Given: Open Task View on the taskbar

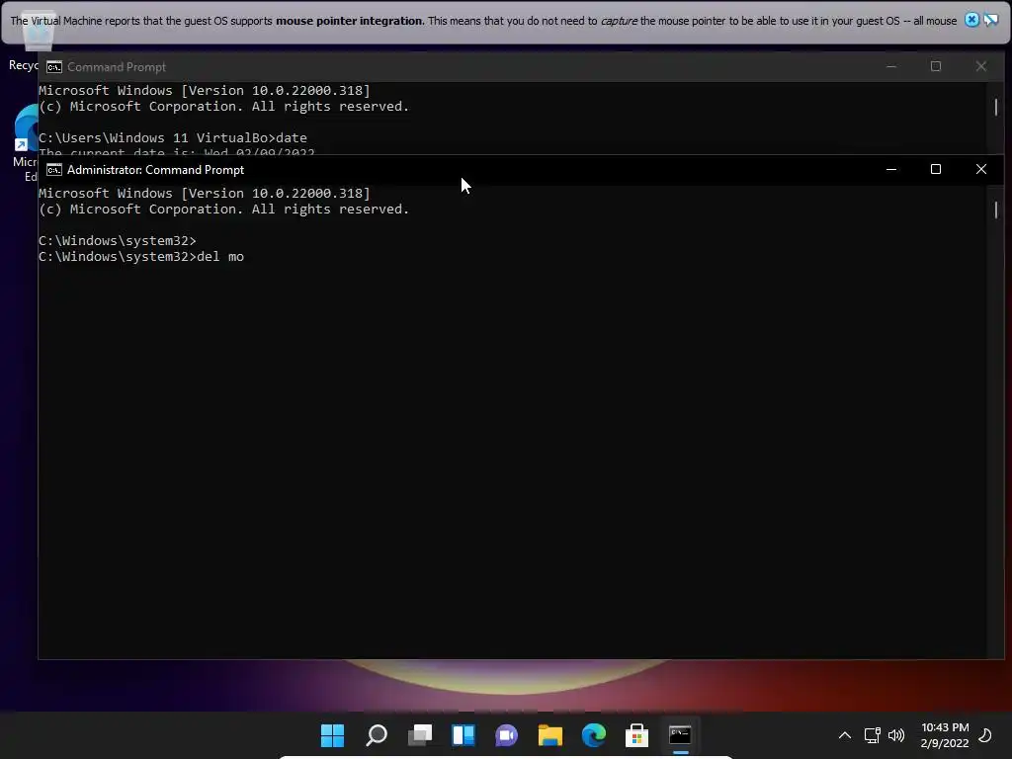Looking at the screenshot, I should 420,734.
